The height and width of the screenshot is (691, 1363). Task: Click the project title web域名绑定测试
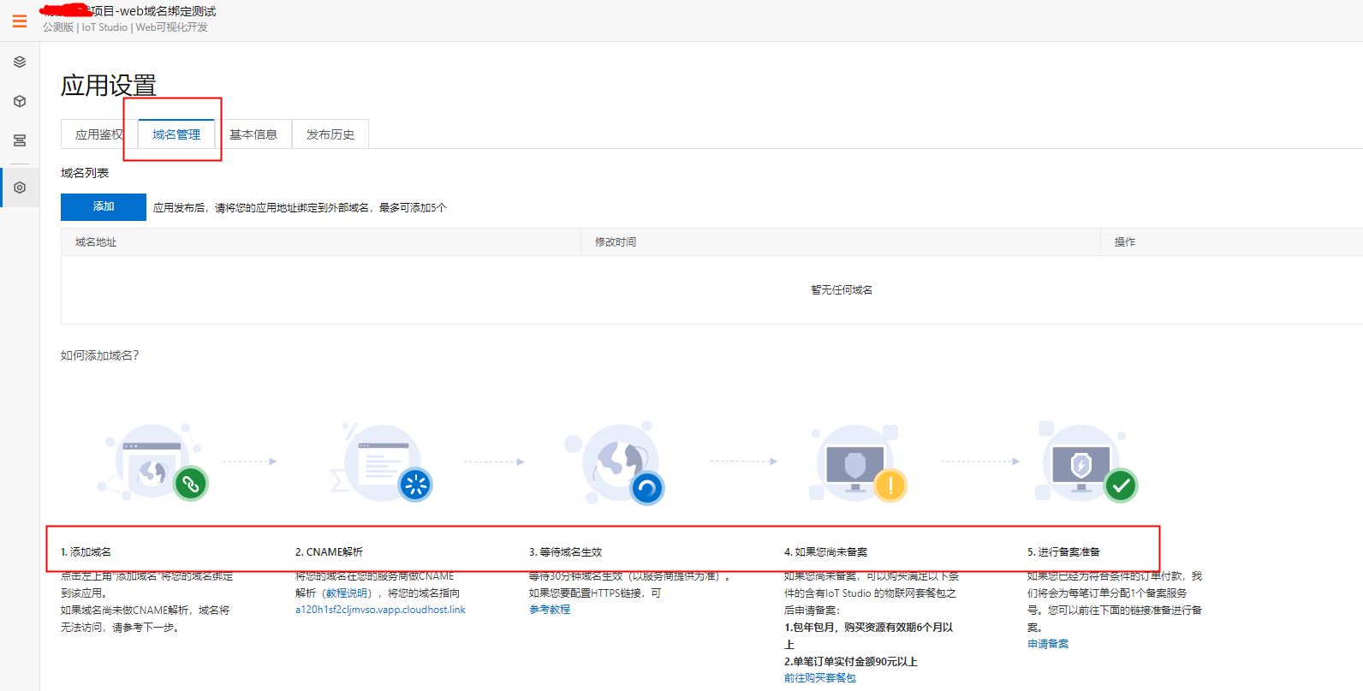[166, 11]
